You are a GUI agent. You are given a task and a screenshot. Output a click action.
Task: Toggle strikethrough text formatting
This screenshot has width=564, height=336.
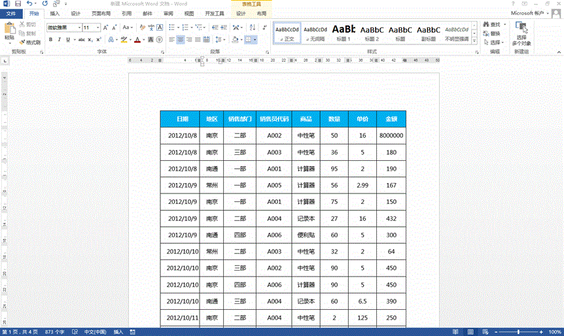[x=81, y=40]
